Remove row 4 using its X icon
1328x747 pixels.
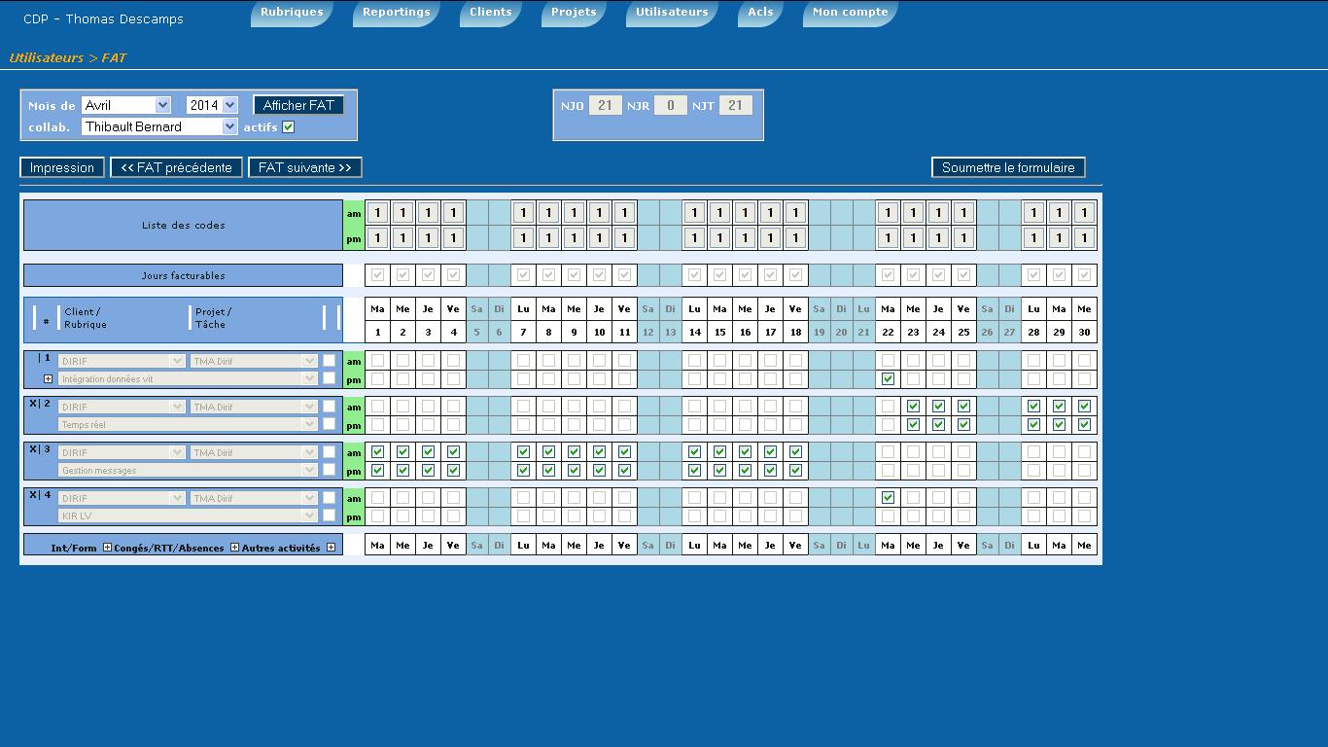pyautogui.click(x=32, y=494)
